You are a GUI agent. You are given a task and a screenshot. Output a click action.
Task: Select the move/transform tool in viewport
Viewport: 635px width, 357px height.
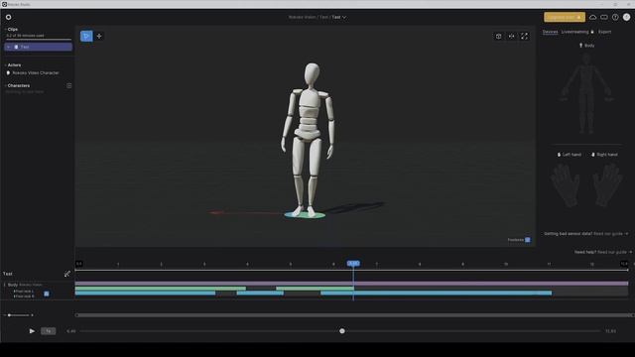pyautogui.click(x=99, y=36)
